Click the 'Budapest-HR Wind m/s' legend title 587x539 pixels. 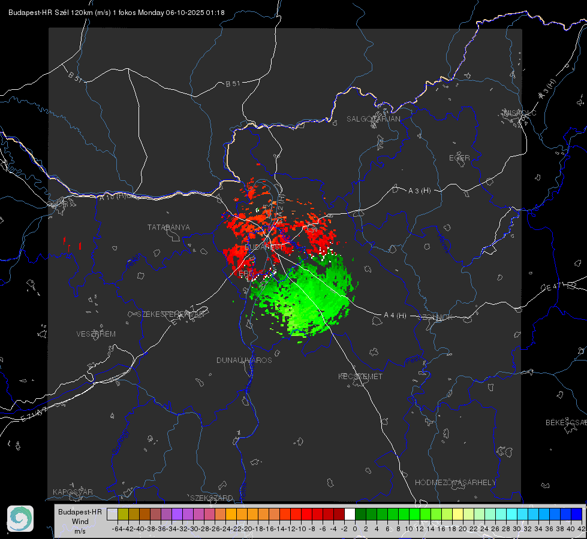(80, 521)
